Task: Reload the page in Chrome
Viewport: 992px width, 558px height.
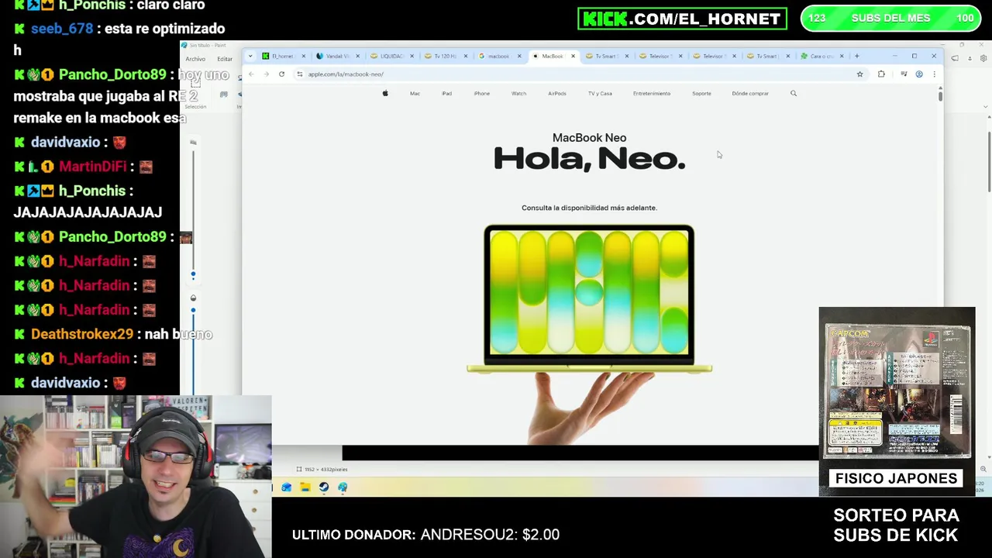Action: point(281,74)
